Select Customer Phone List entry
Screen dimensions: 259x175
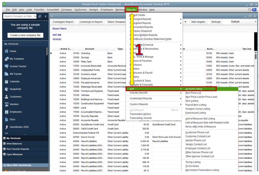[197, 132]
